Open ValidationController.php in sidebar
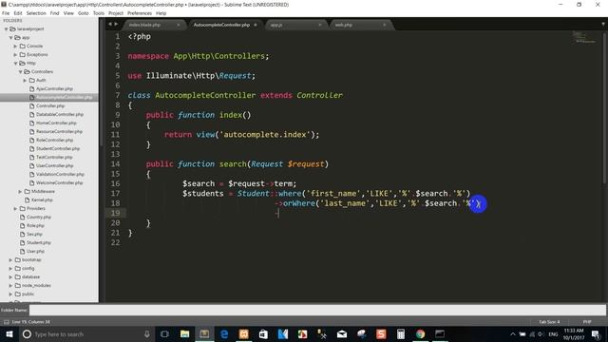 coord(60,174)
